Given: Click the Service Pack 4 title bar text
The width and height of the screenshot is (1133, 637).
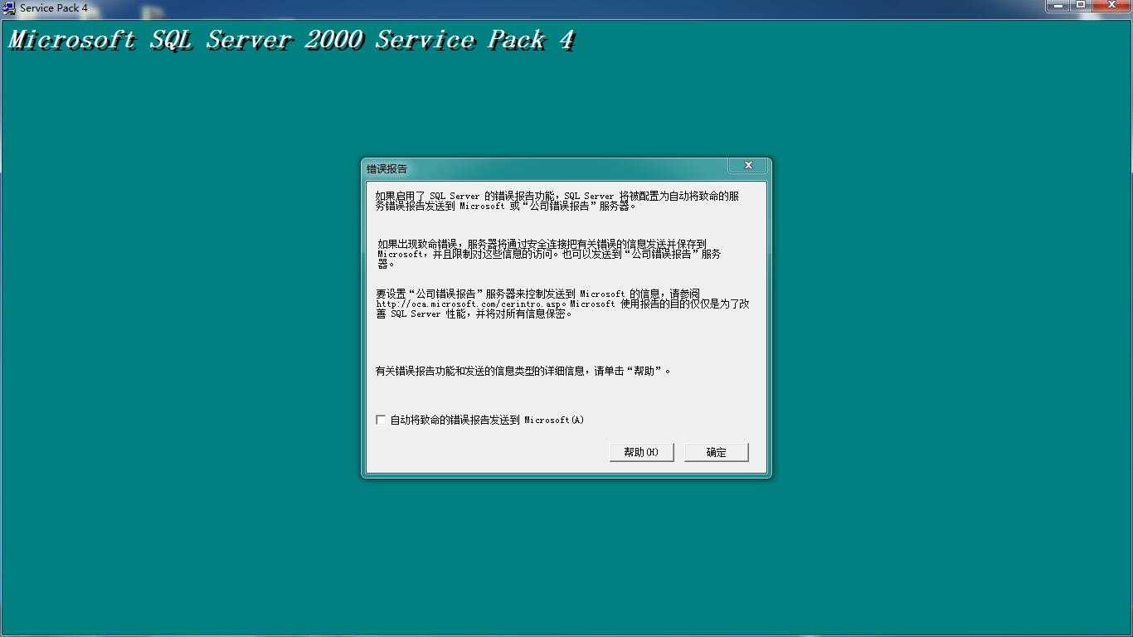Looking at the screenshot, I should [x=54, y=8].
